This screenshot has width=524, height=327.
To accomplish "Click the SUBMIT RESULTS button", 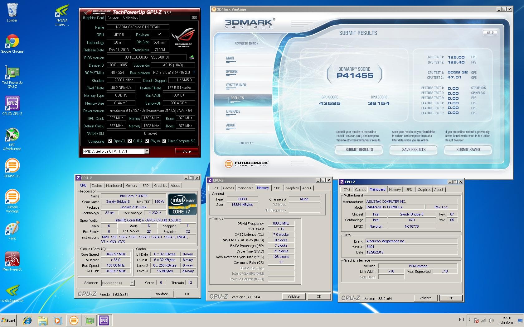I will click(359, 149).
